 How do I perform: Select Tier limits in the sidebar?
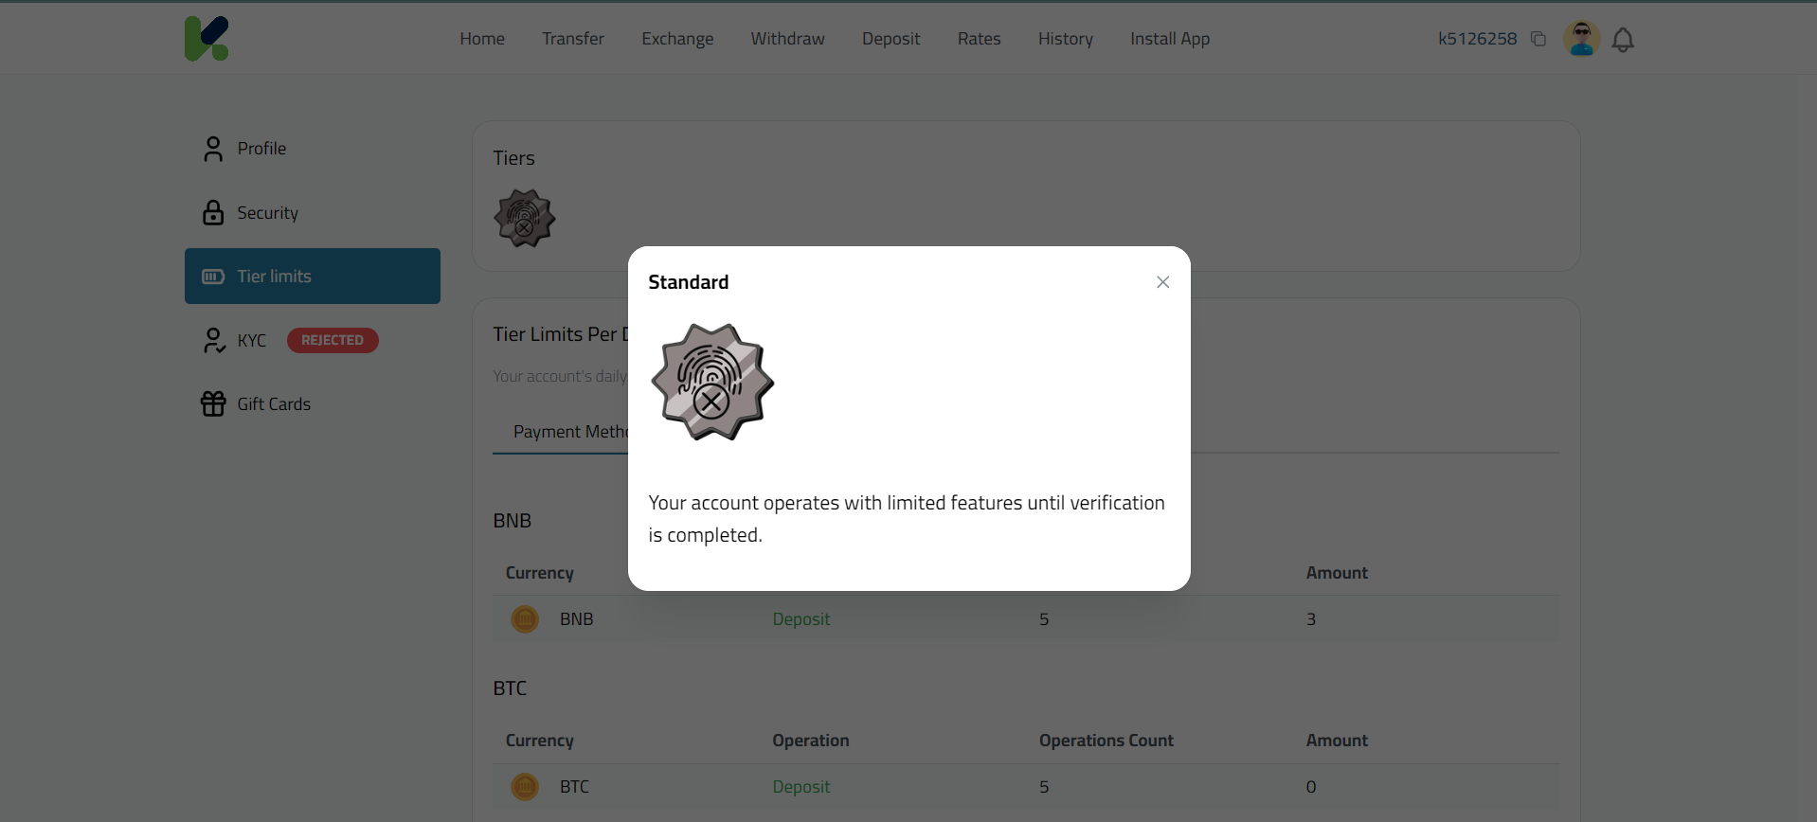(313, 277)
